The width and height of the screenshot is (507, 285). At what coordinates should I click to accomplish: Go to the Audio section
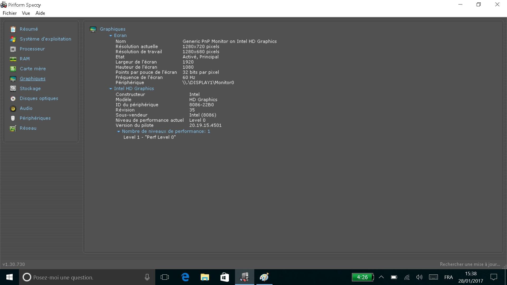(26, 108)
